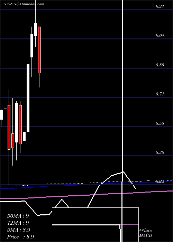Click the 'NYSE NCA bullkhan.com' chart title
Viewport: 173px width, 242px height.
(x=24, y=4)
